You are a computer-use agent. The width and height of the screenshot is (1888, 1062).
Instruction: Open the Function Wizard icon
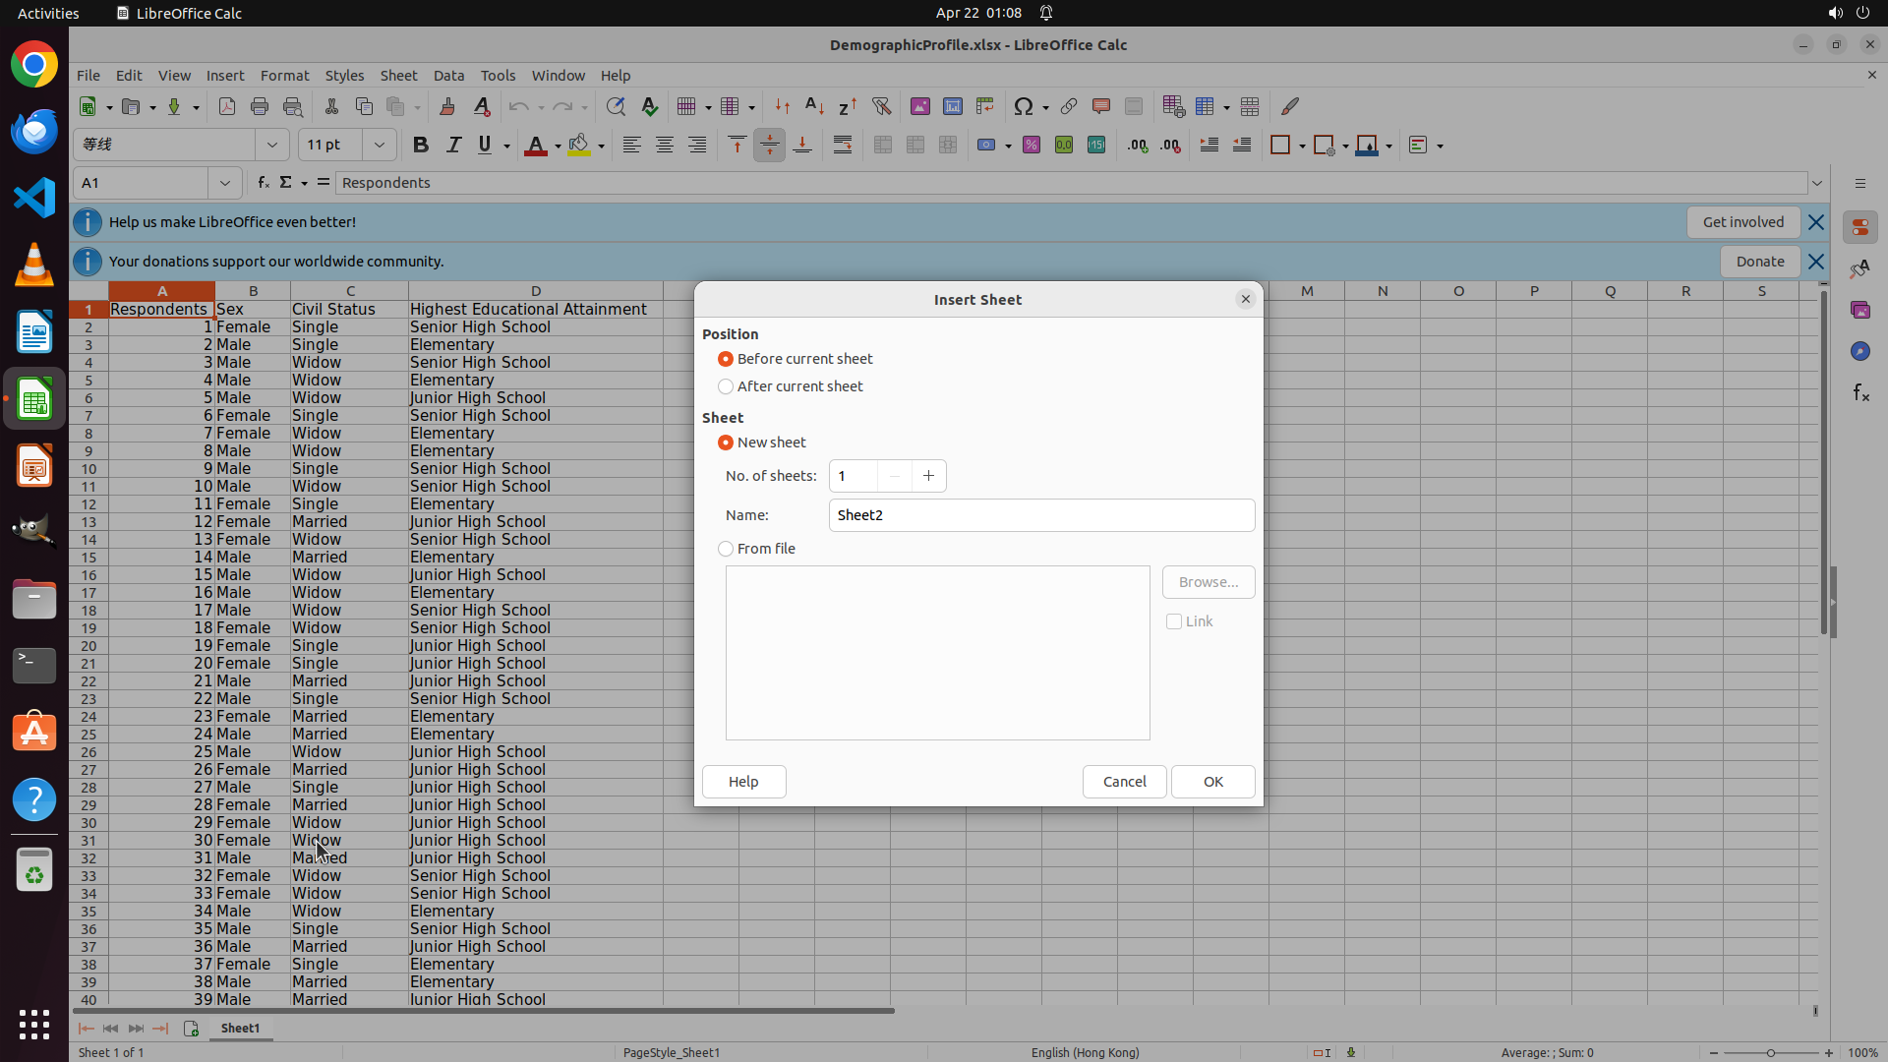[x=263, y=183]
